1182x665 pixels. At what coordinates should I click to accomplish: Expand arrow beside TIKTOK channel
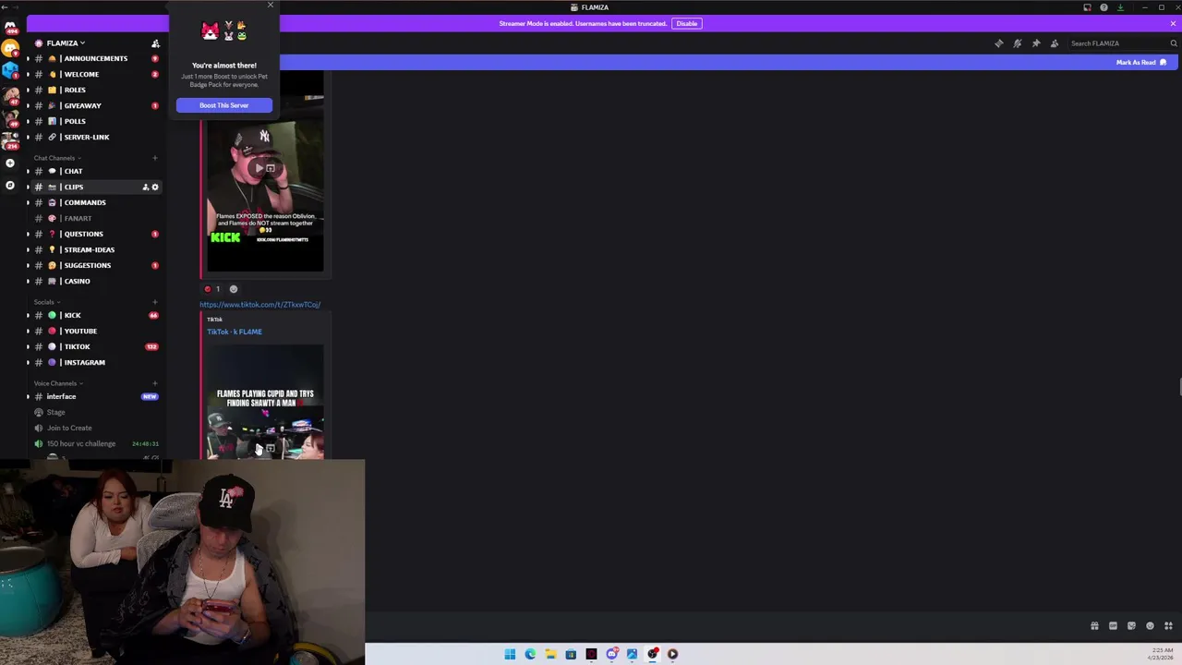click(28, 346)
